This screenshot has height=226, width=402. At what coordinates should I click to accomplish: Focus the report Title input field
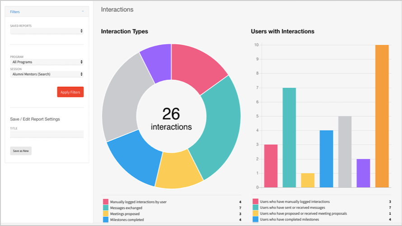pos(47,134)
